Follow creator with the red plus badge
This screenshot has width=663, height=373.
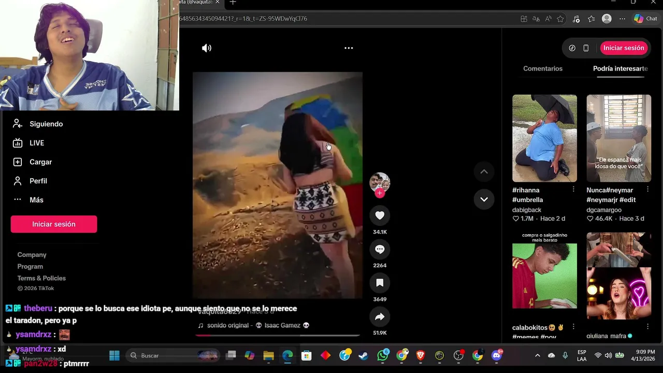(380, 193)
